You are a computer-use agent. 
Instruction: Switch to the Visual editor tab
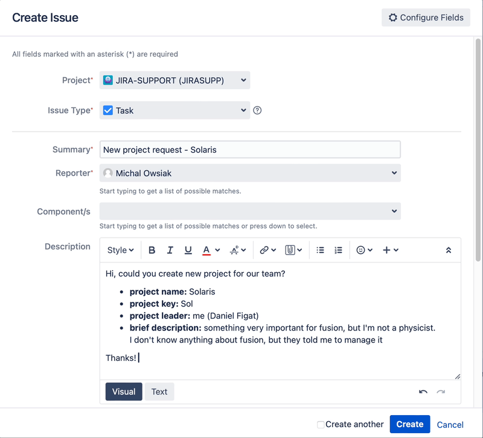(124, 392)
